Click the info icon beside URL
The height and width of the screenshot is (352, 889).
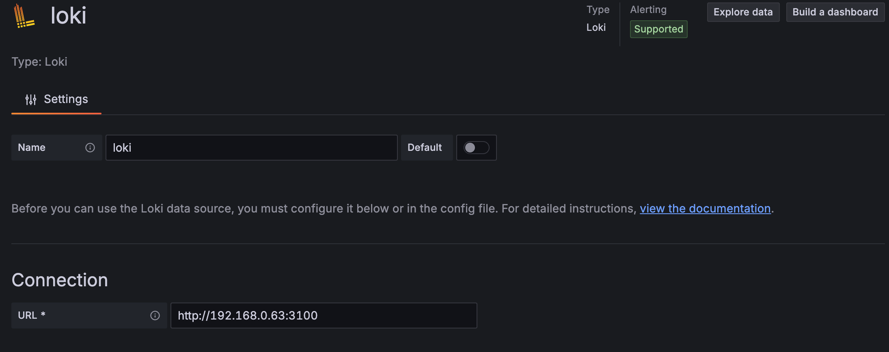point(155,316)
